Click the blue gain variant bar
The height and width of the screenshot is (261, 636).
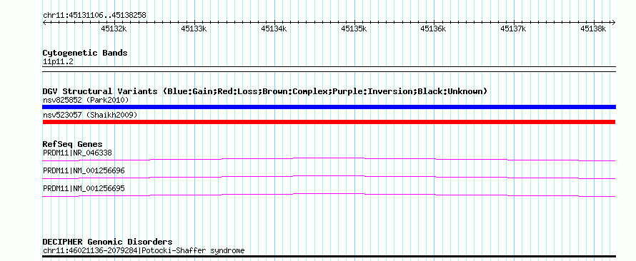[329, 107]
